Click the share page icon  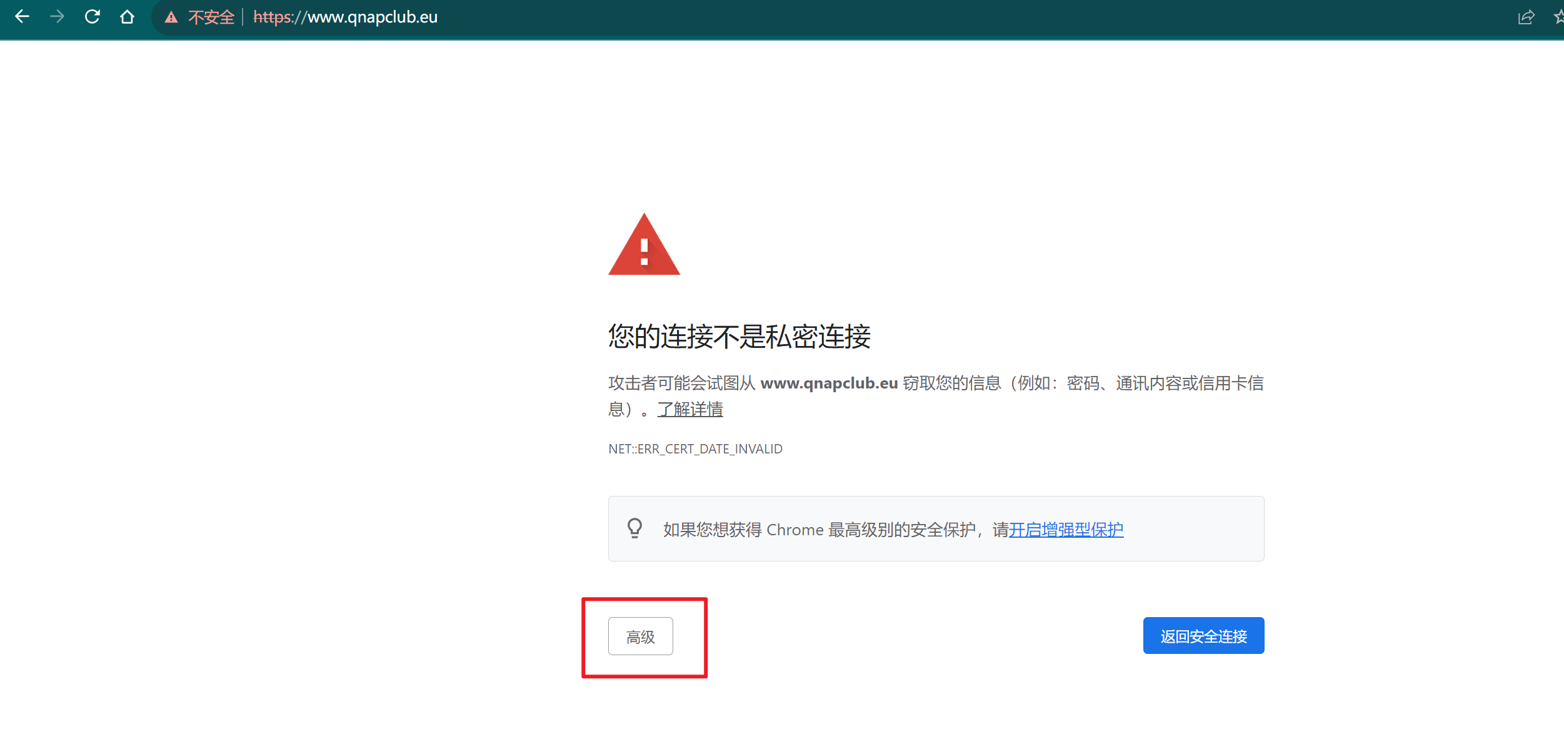[1526, 17]
